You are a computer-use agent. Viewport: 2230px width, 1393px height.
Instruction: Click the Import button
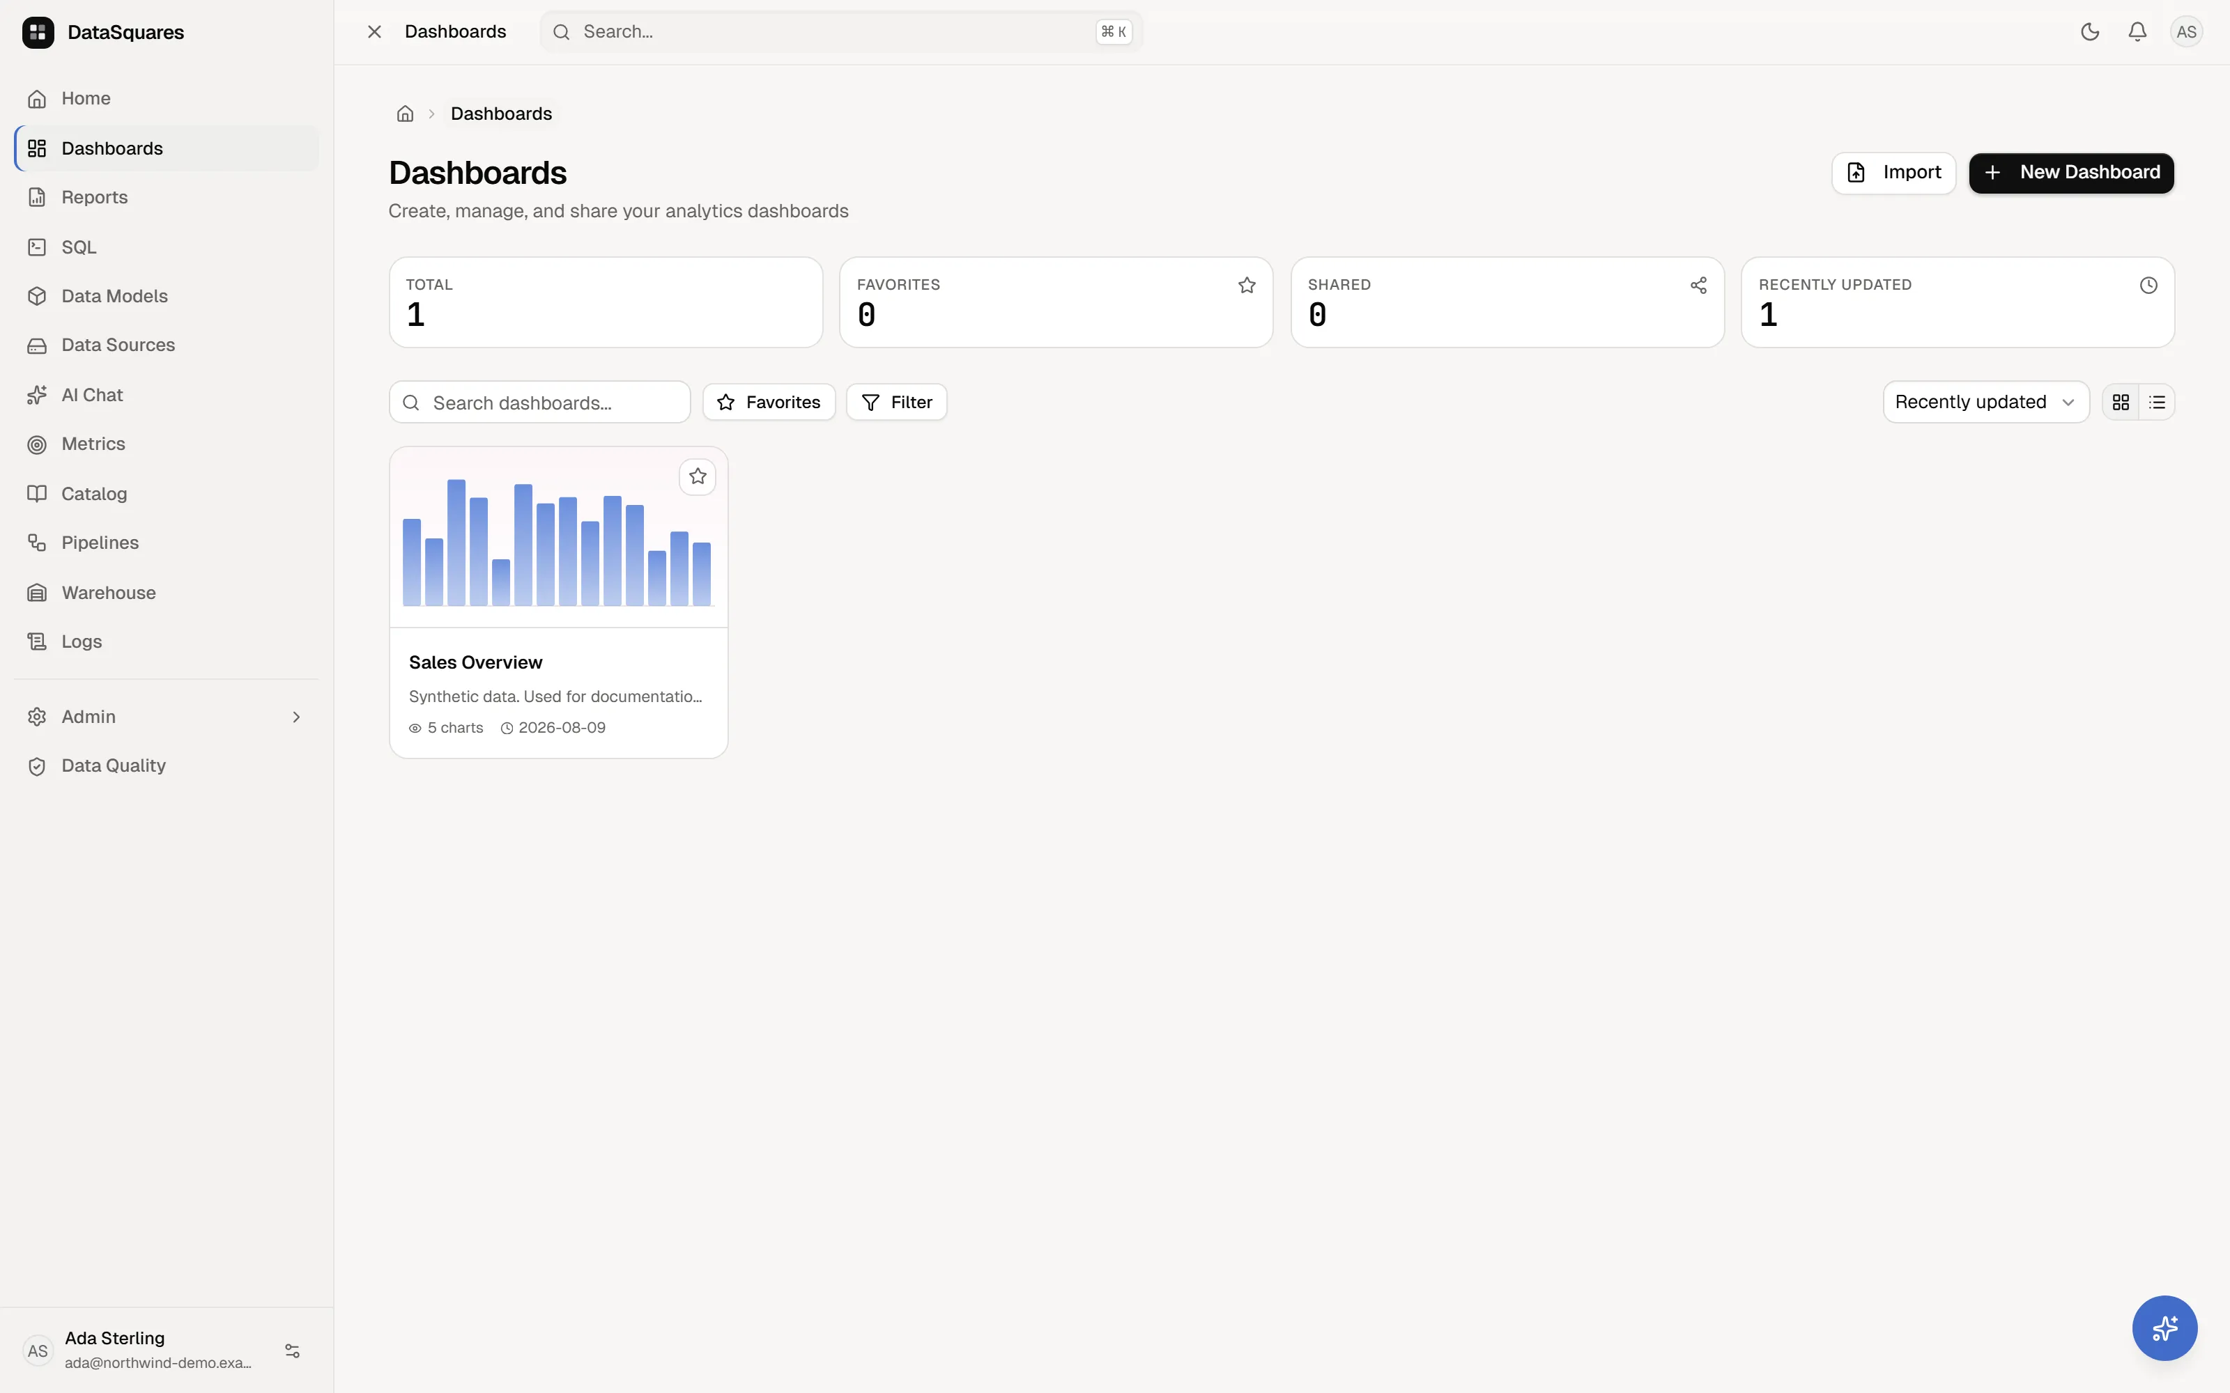click(x=1893, y=173)
